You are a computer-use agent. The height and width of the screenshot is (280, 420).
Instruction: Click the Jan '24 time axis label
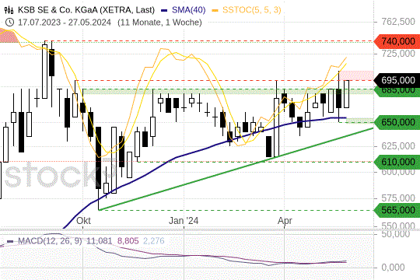[x=184, y=221]
